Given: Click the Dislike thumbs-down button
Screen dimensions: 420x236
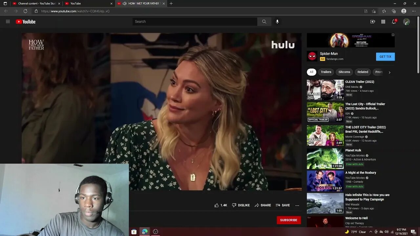Looking at the screenshot, I should click(x=241, y=205).
